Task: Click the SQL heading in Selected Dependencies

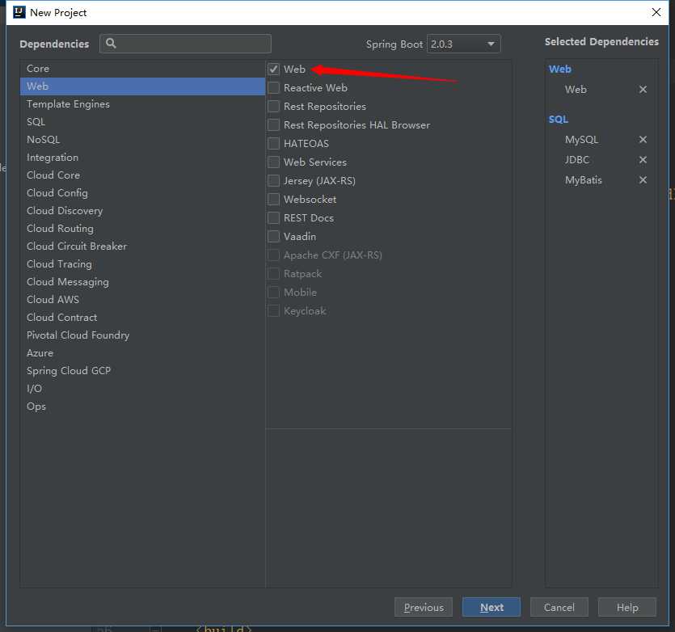Action: coord(559,120)
